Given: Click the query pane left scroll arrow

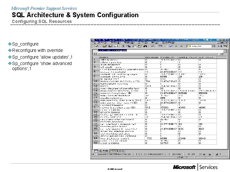Looking at the screenshot, I should [x=94, y=54].
